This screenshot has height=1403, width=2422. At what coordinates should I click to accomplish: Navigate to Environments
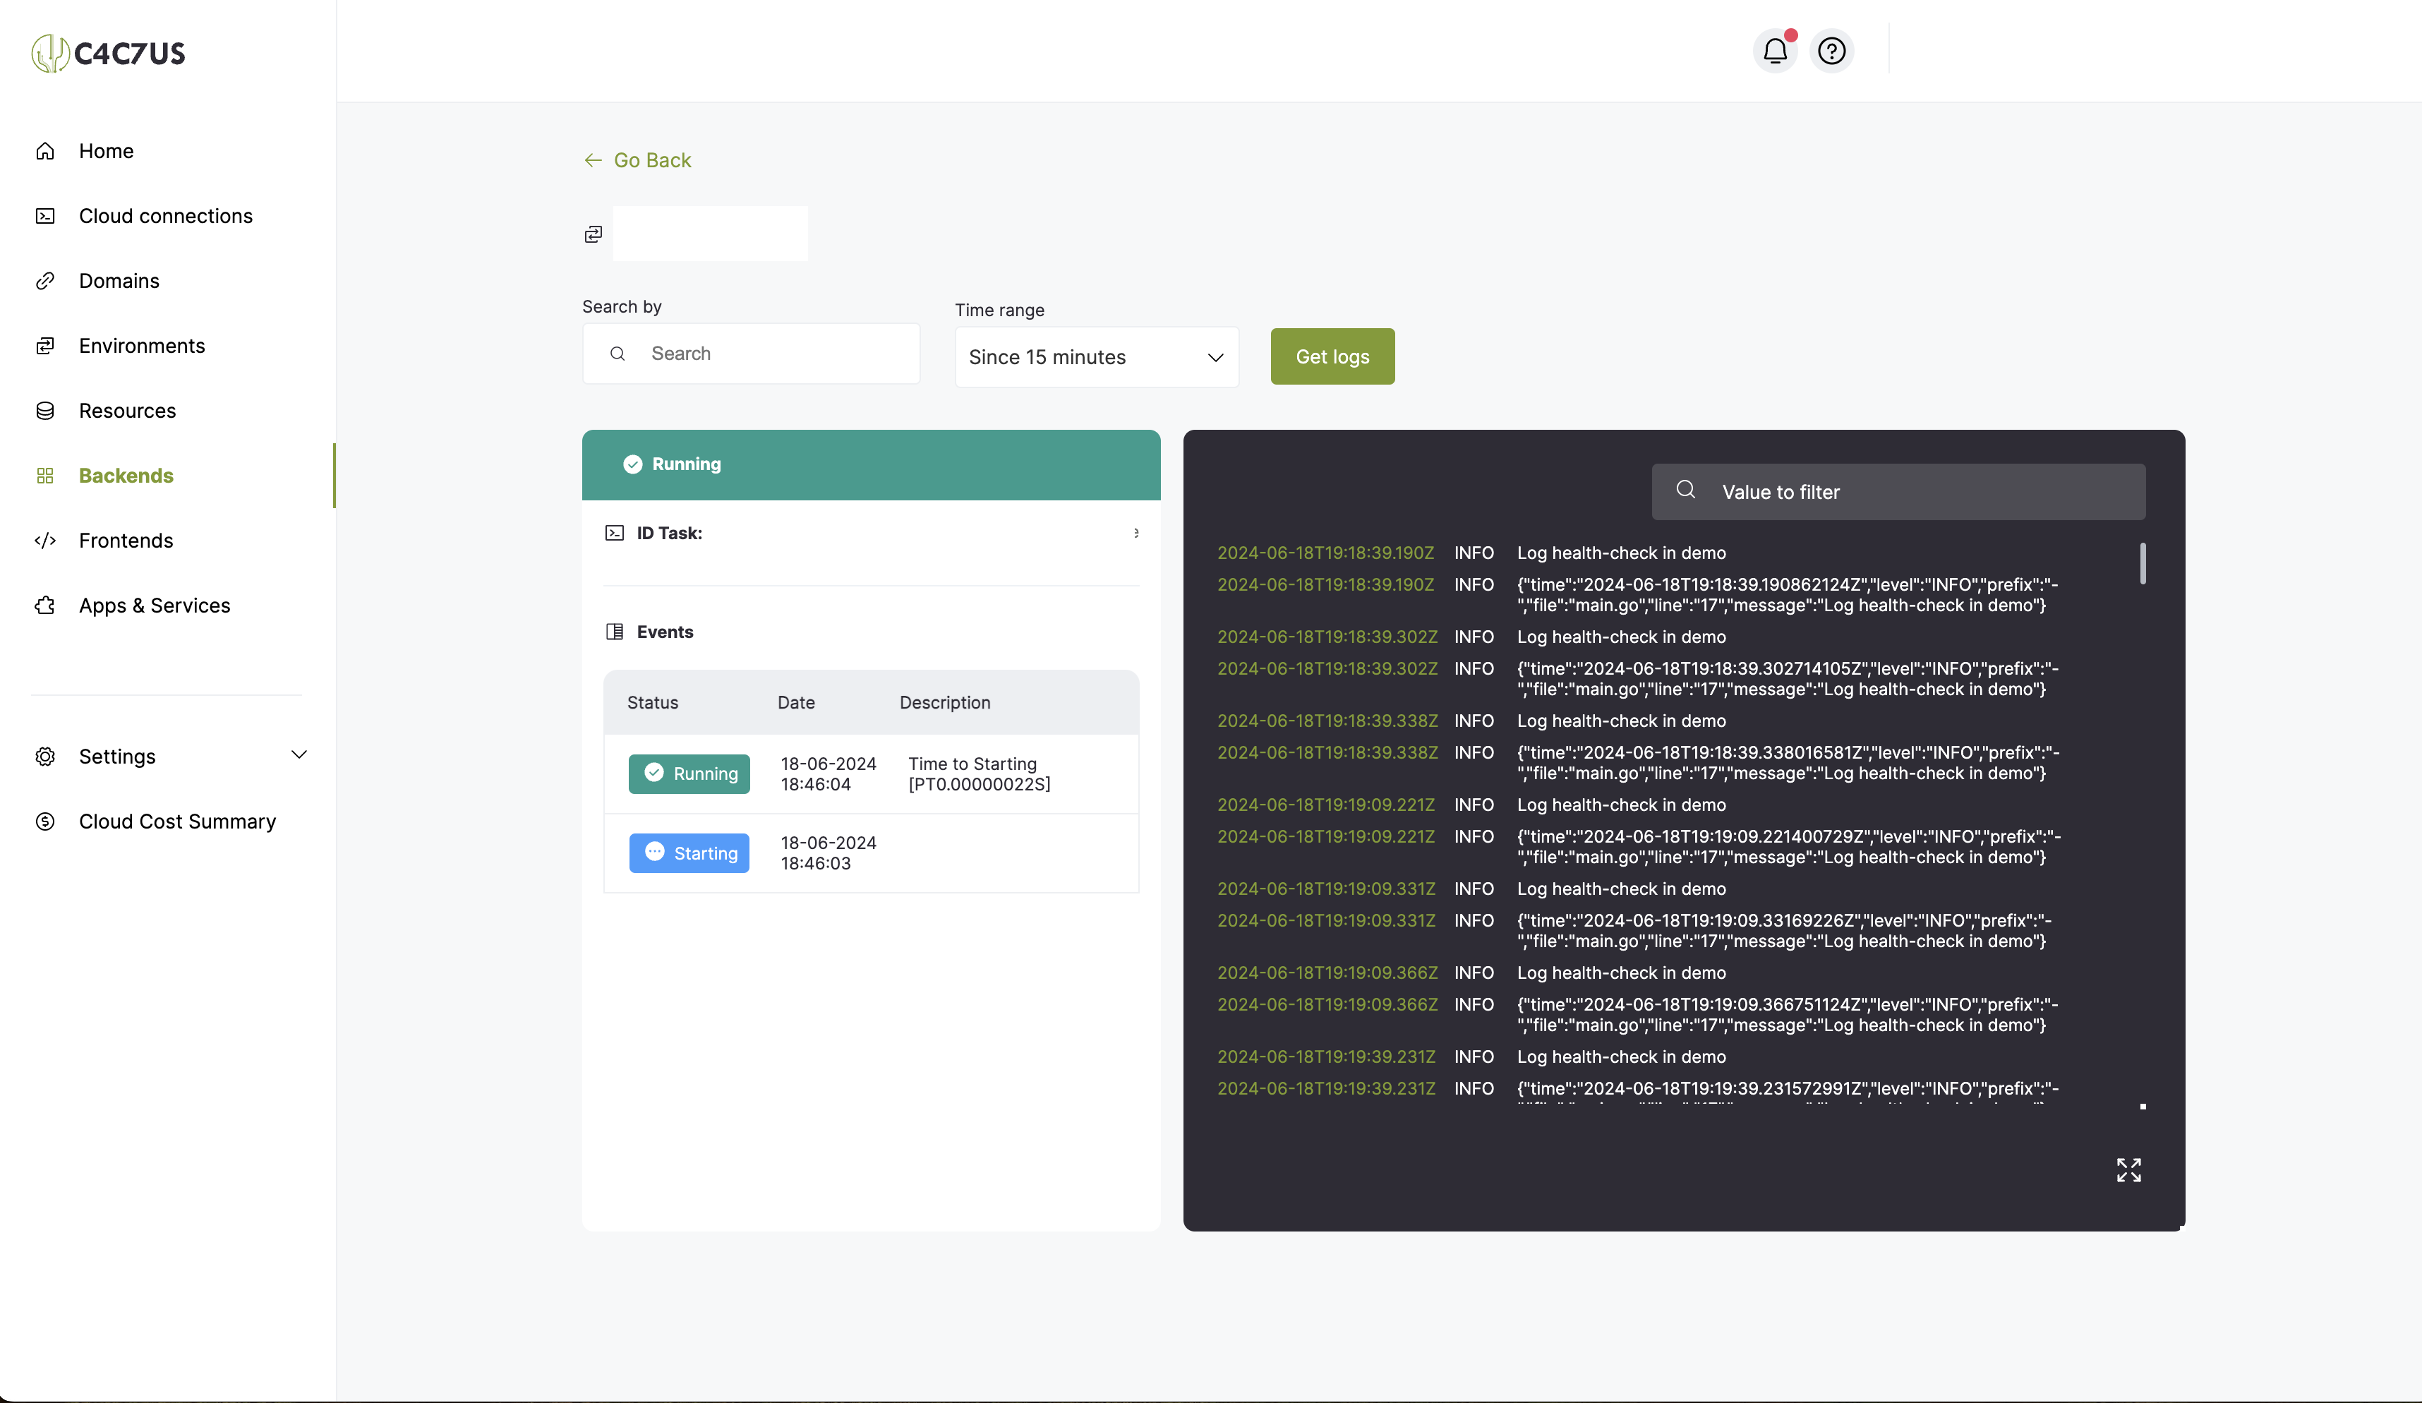pyautogui.click(x=143, y=346)
